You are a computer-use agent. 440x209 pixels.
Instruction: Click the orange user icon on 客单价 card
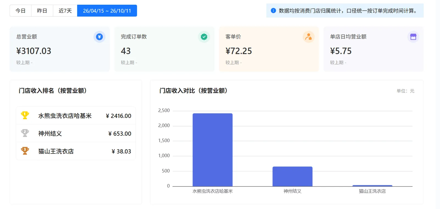(309, 37)
